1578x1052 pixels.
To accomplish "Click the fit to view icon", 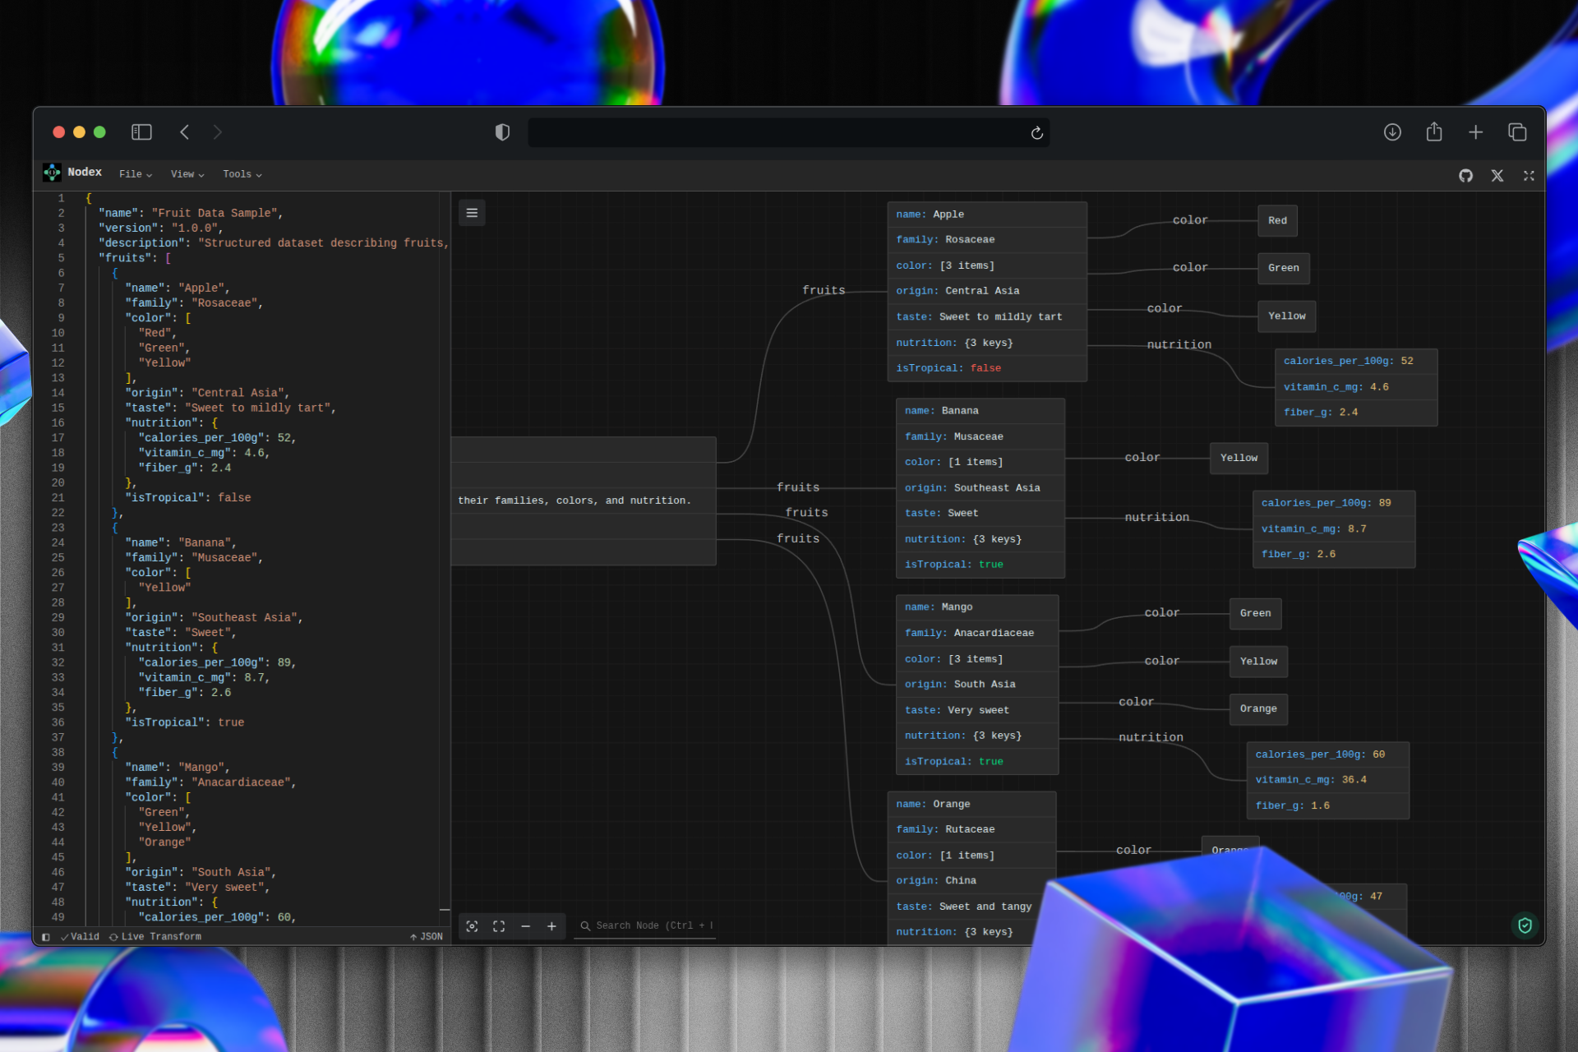I will coord(499,926).
